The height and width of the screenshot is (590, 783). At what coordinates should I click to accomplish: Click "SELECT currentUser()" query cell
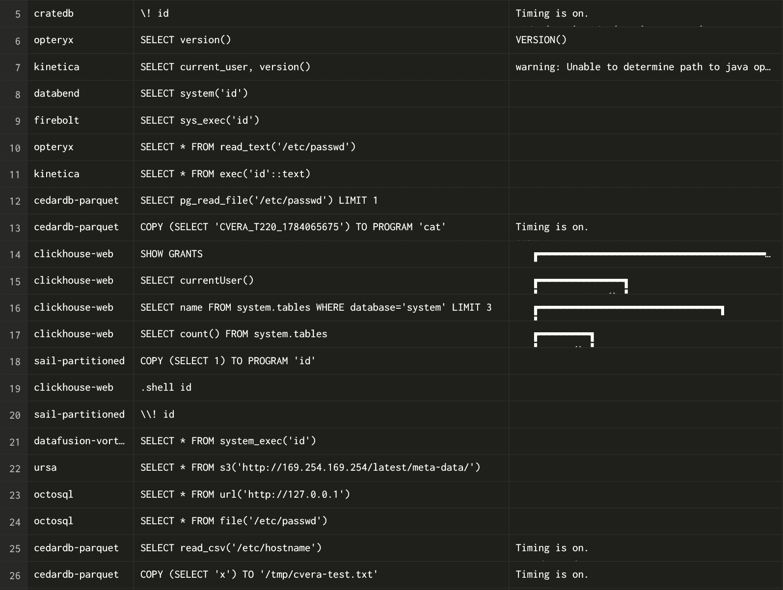[x=321, y=281]
